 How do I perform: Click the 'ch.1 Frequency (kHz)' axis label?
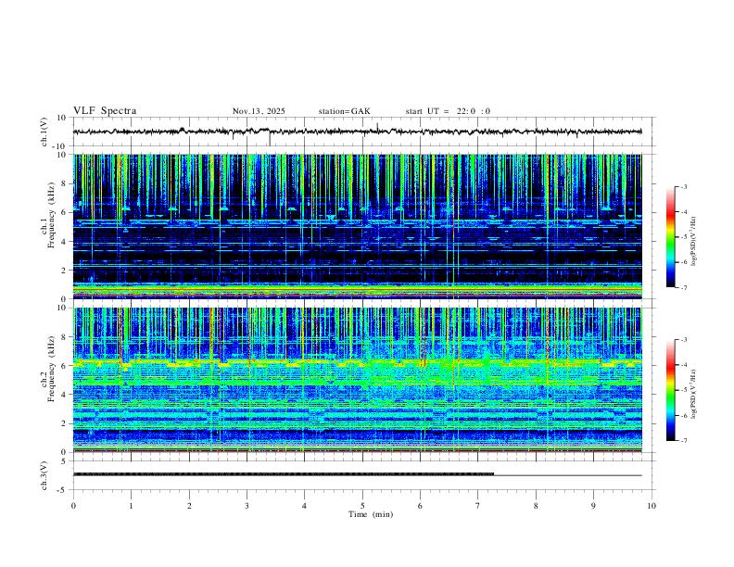pos(47,216)
